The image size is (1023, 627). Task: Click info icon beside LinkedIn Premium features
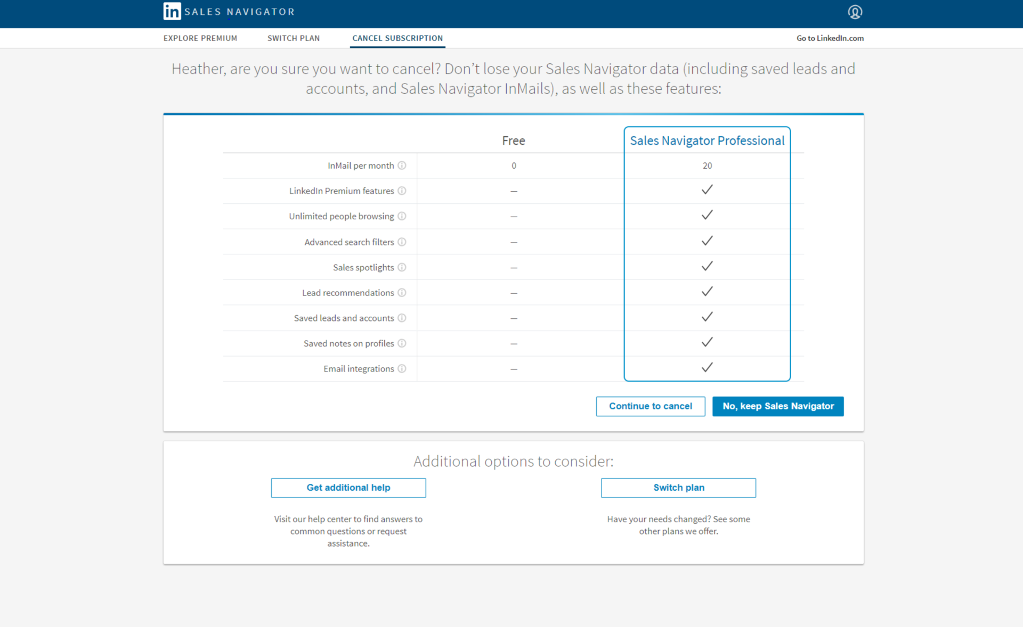pos(402,191)
